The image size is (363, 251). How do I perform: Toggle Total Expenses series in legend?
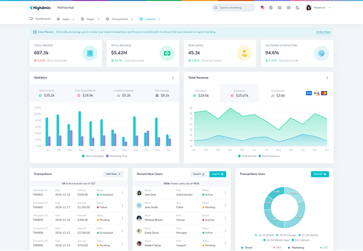click(x=269, y=156)
